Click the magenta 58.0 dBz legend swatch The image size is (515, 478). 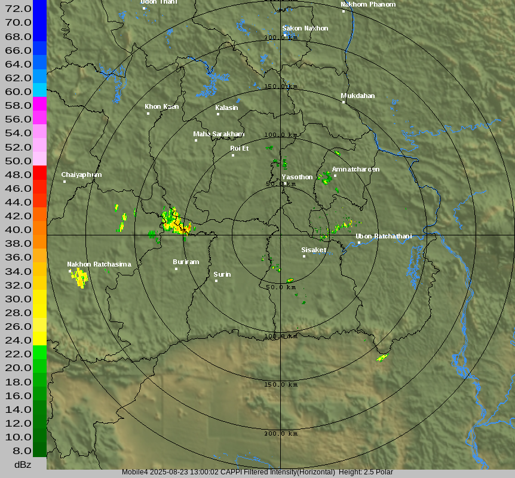tap(39, 103)
